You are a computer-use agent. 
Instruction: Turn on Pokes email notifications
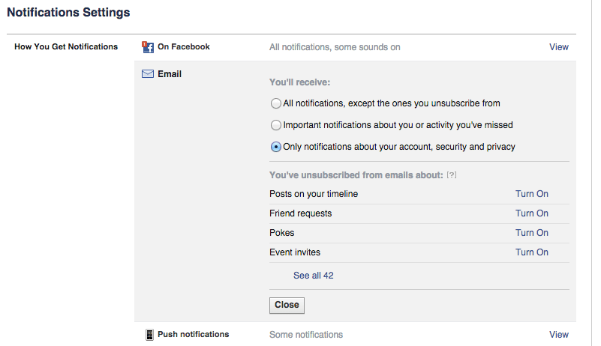[x=531, y=233]
